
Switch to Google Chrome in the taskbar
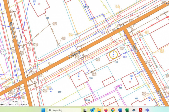pos(113,110)
